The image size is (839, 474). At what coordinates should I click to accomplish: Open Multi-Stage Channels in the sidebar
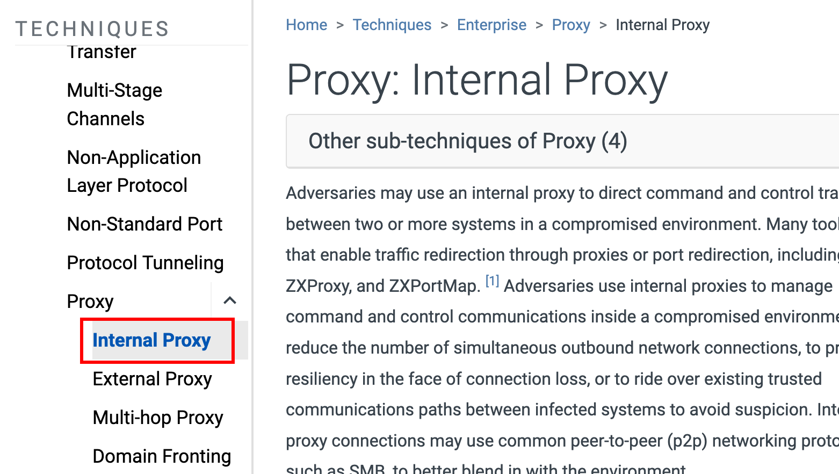tap(114, 104)
